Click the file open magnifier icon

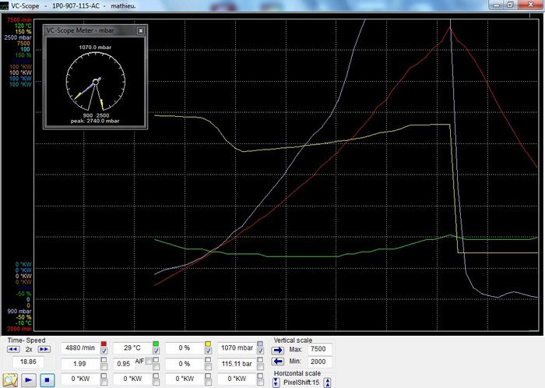12,380
